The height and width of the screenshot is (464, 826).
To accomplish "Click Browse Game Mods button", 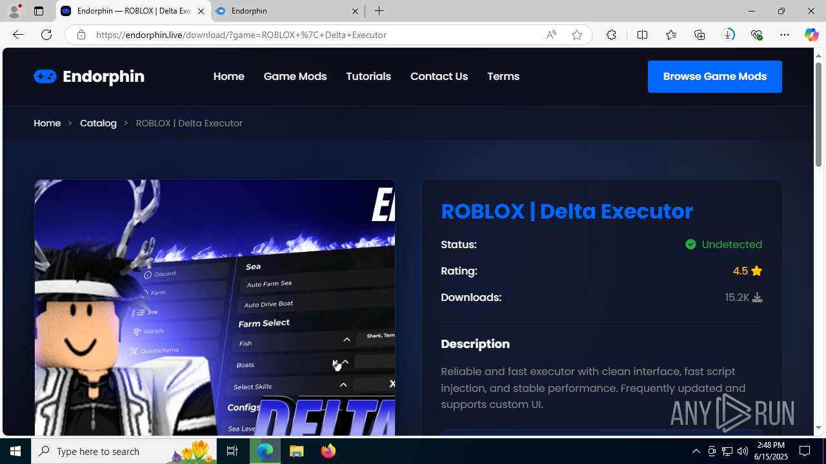I will (714, 77).
